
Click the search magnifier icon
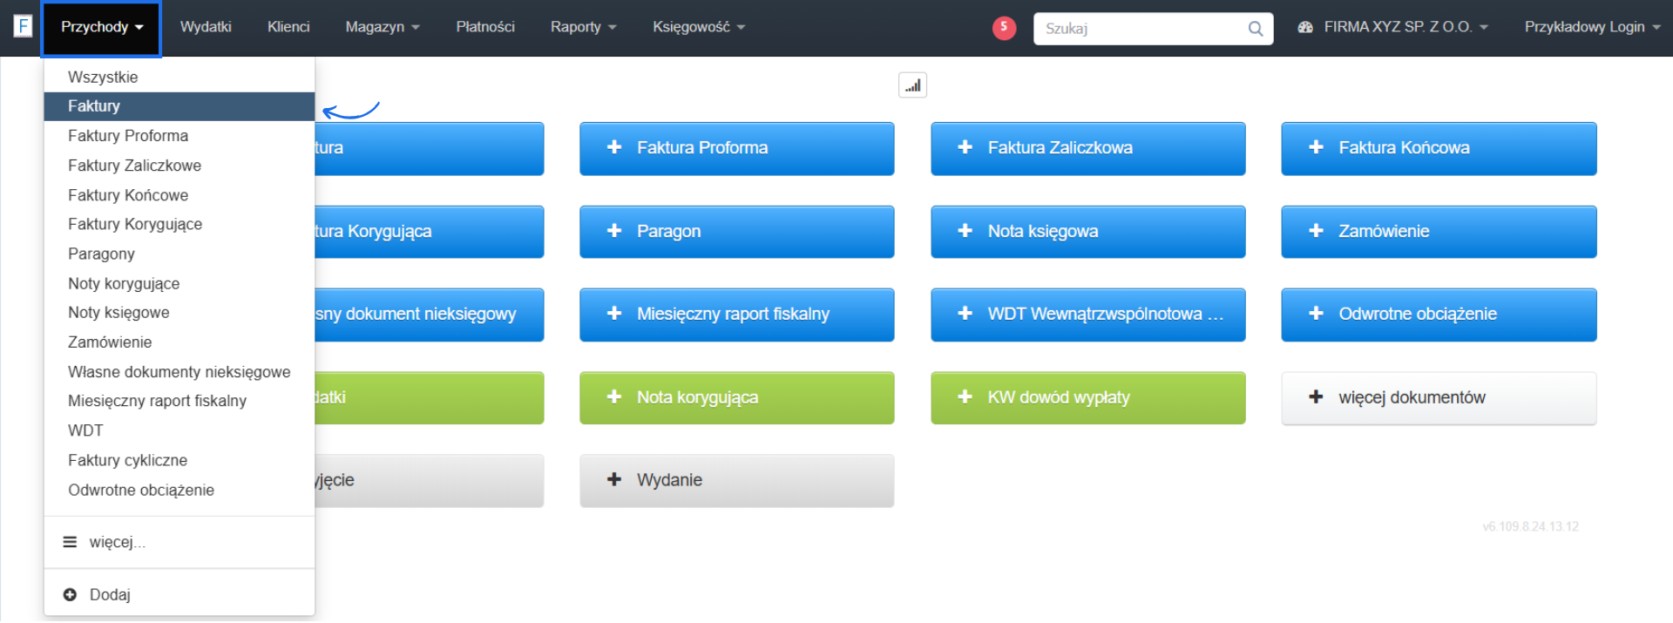tap(1255, 29)
